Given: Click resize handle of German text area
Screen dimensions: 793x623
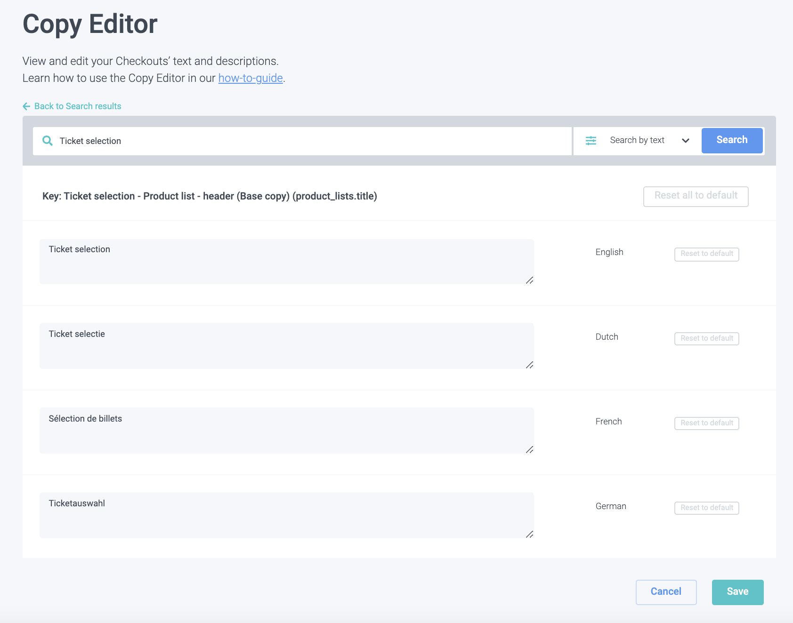Looking at the screenshot, I should [529, 534].
